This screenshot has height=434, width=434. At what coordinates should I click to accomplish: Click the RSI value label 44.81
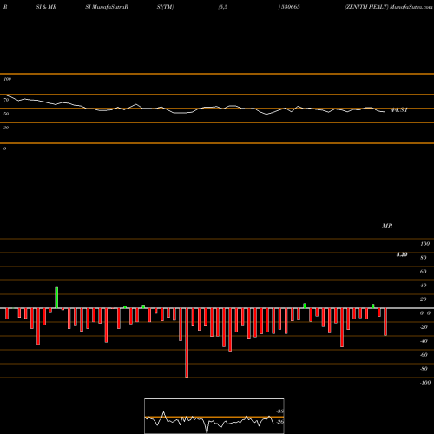(x=399, y=110)
